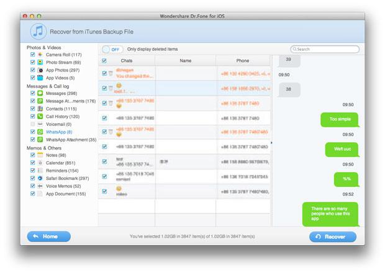Click the magnifier icon in Search field
Viewport: 385px width, 273px height.
click(294, 49)
